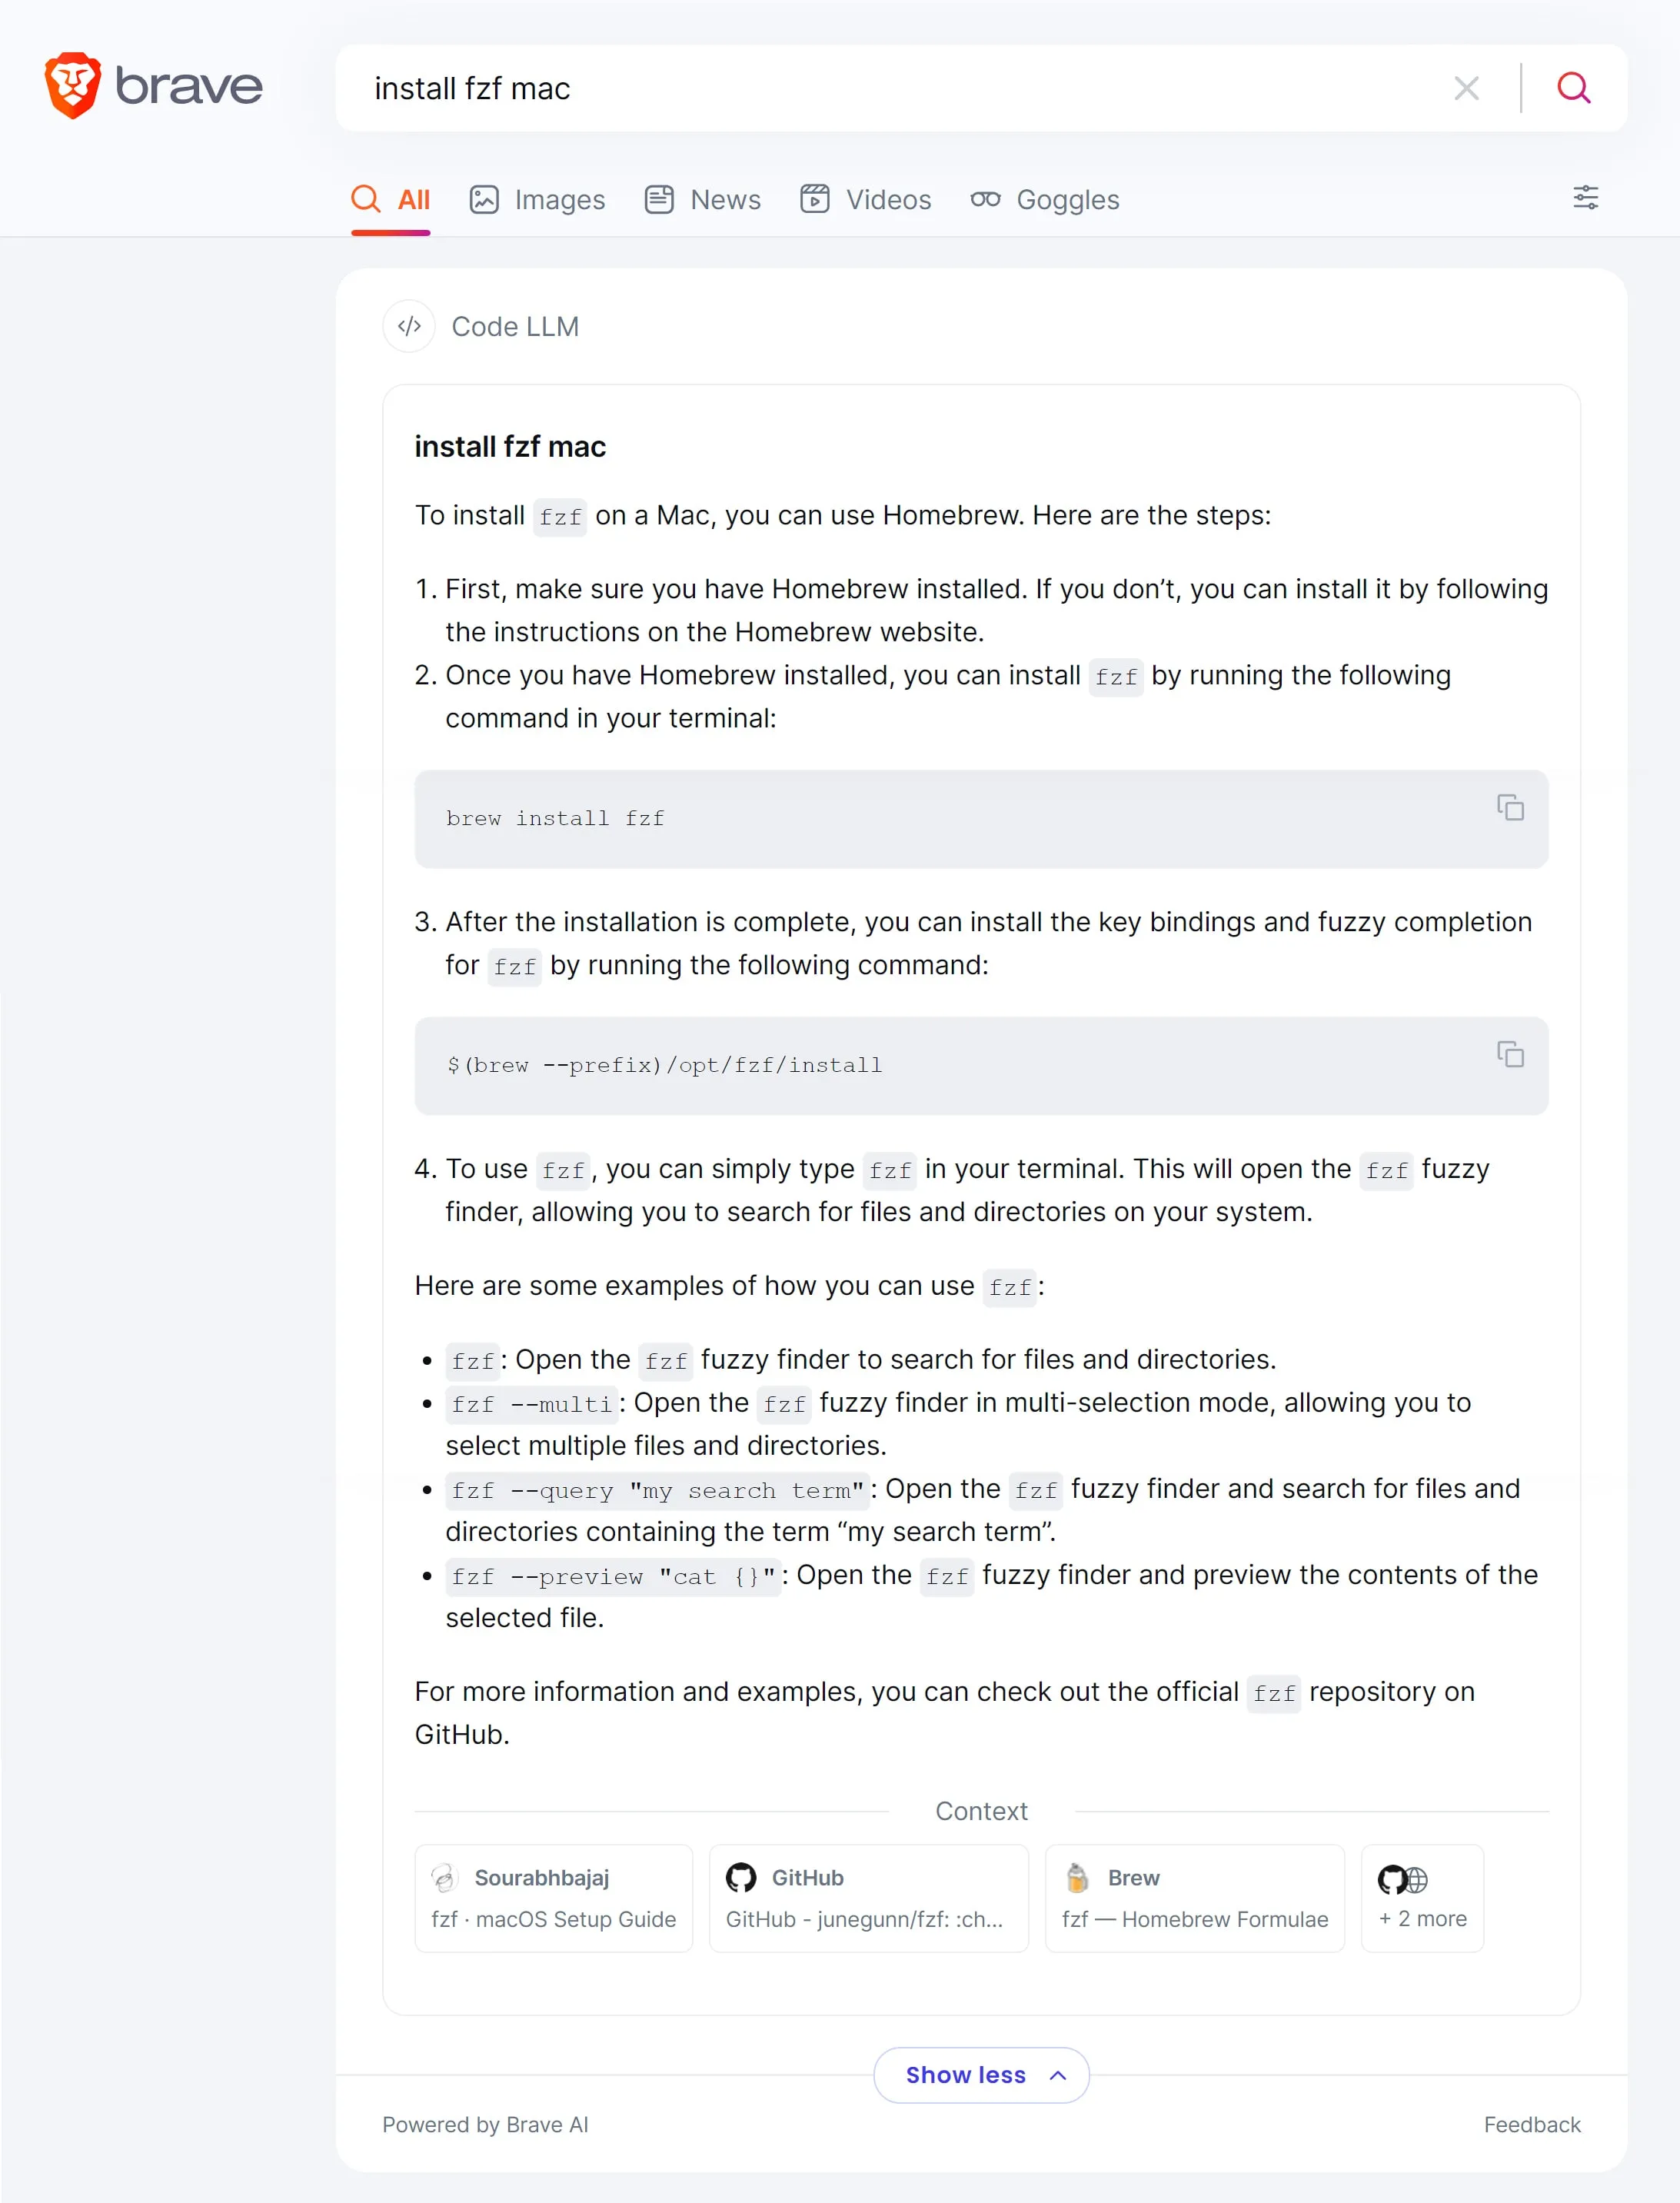Open the Sourabhbajaj macOS Setup Guide source
The width and height of the screenshot is (1680, 2203).
554,1898
